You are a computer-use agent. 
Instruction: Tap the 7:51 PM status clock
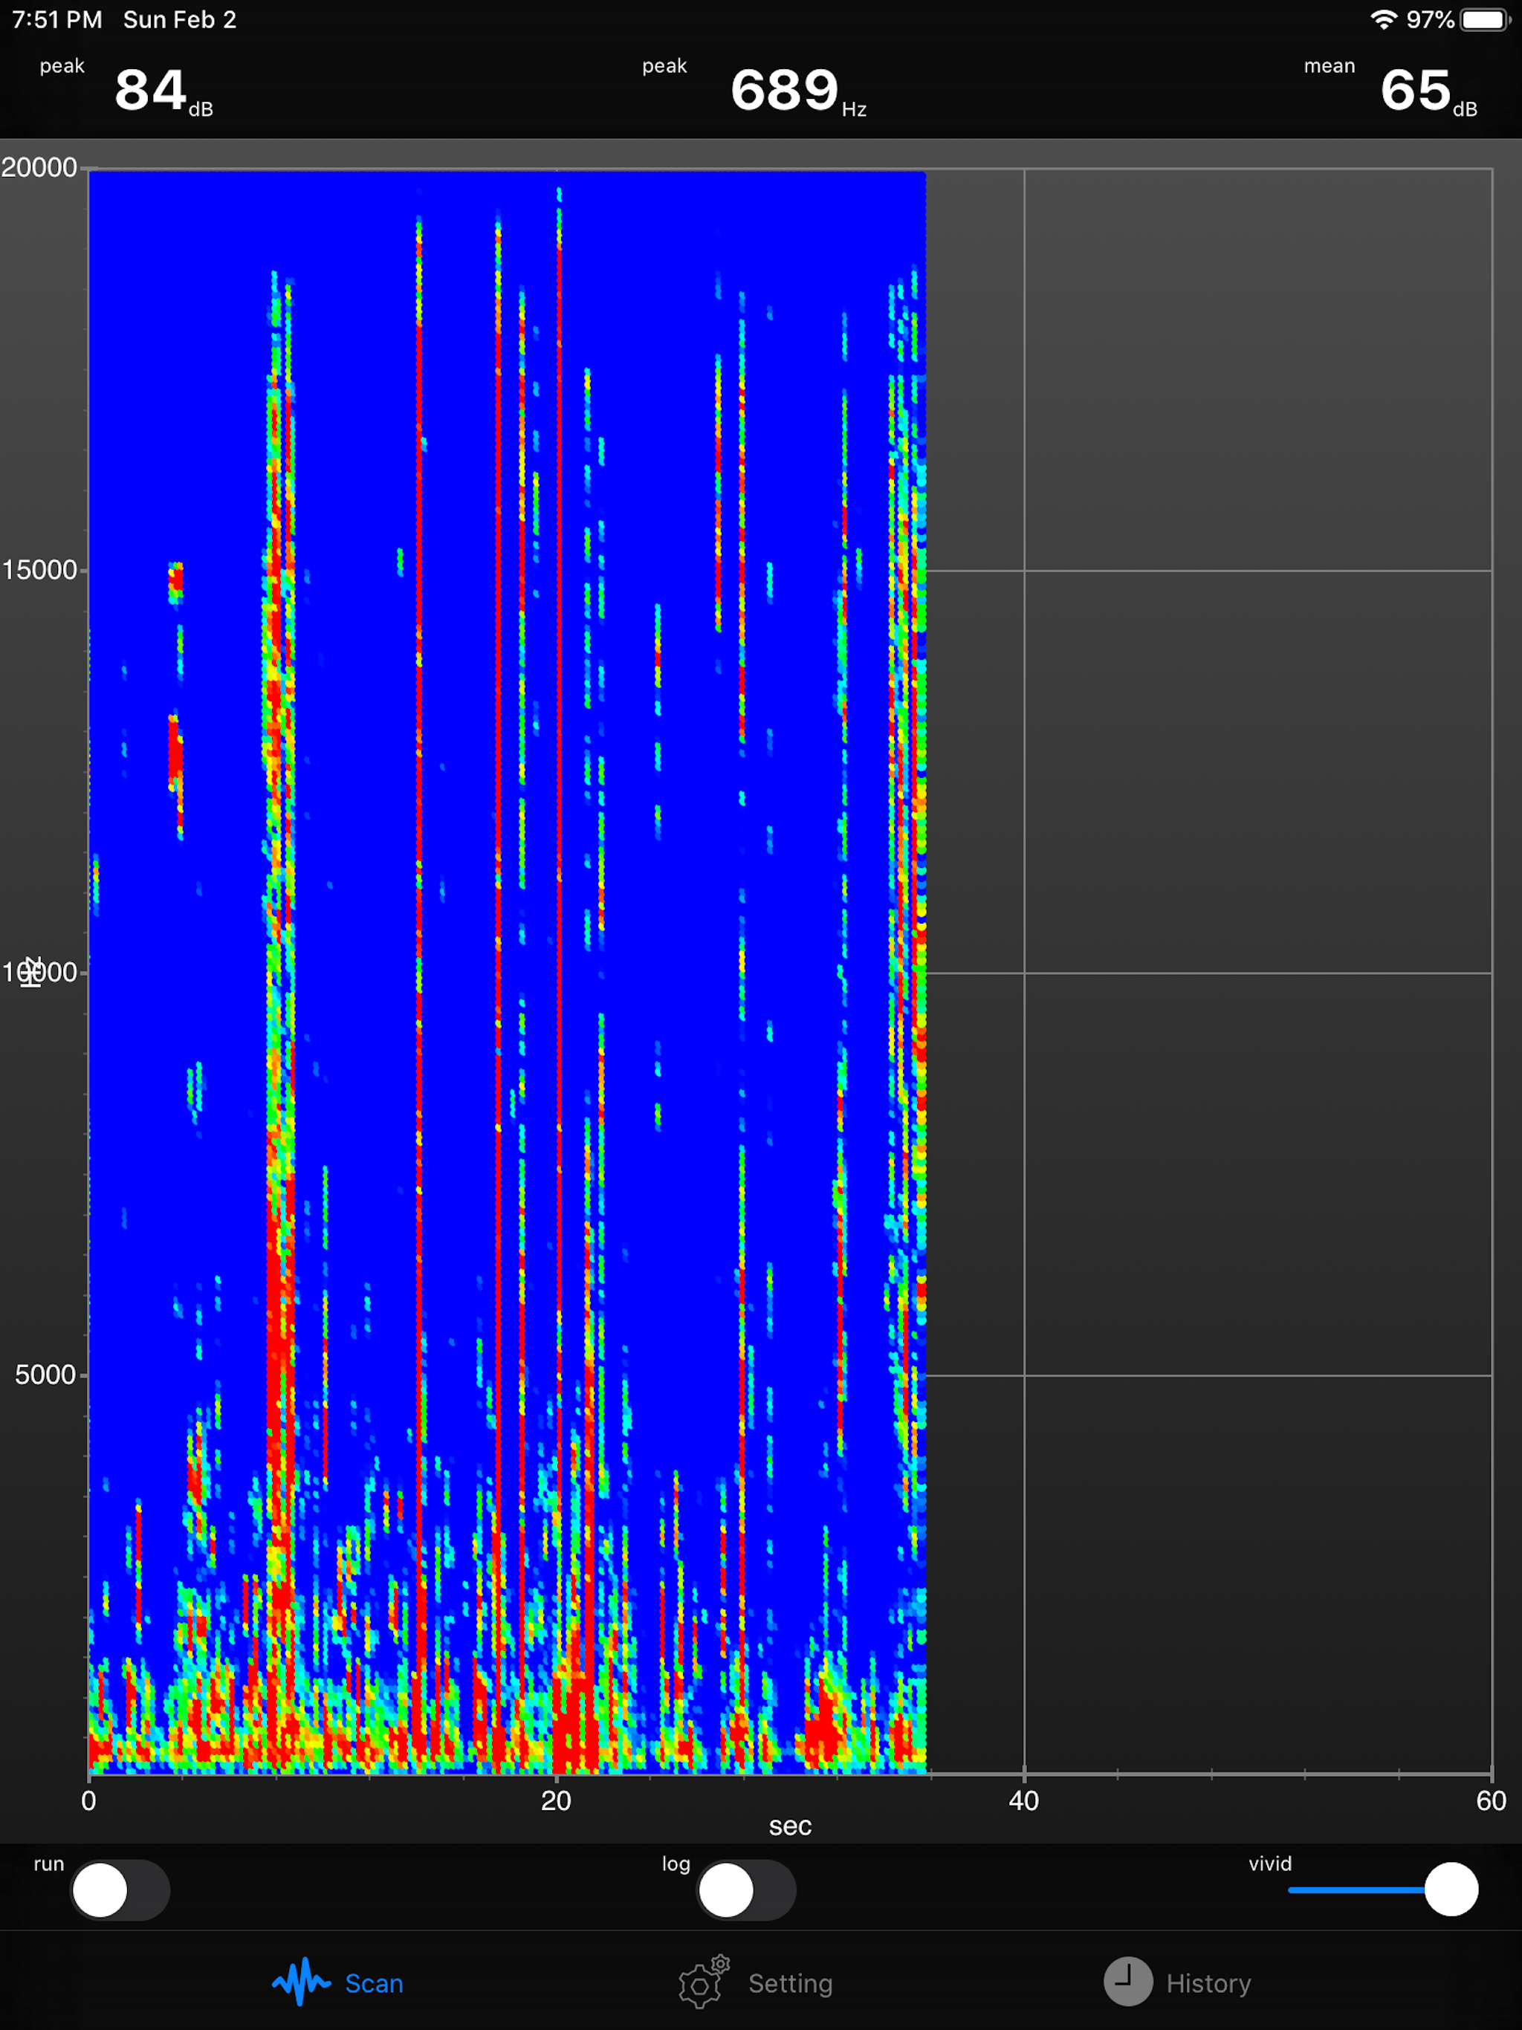coord(57,19)
